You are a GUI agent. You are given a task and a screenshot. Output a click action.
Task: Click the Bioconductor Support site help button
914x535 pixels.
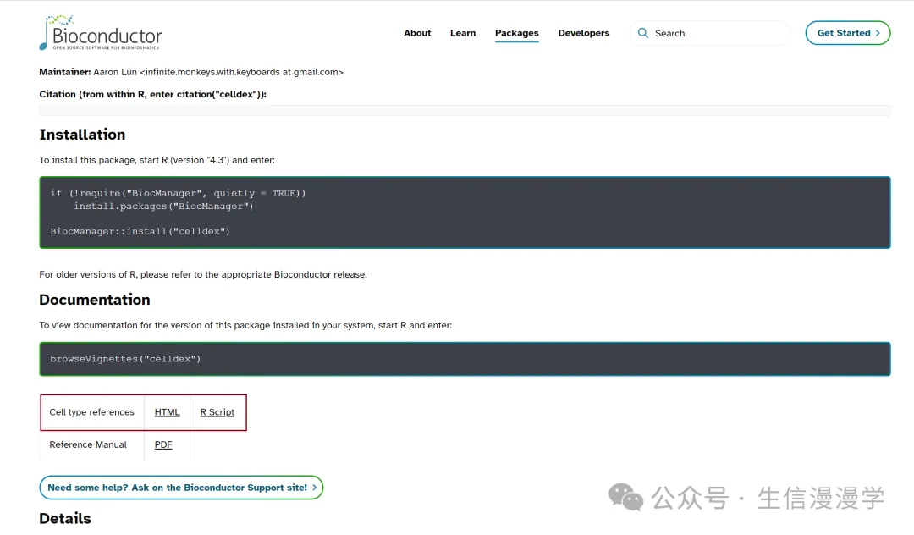181,488
